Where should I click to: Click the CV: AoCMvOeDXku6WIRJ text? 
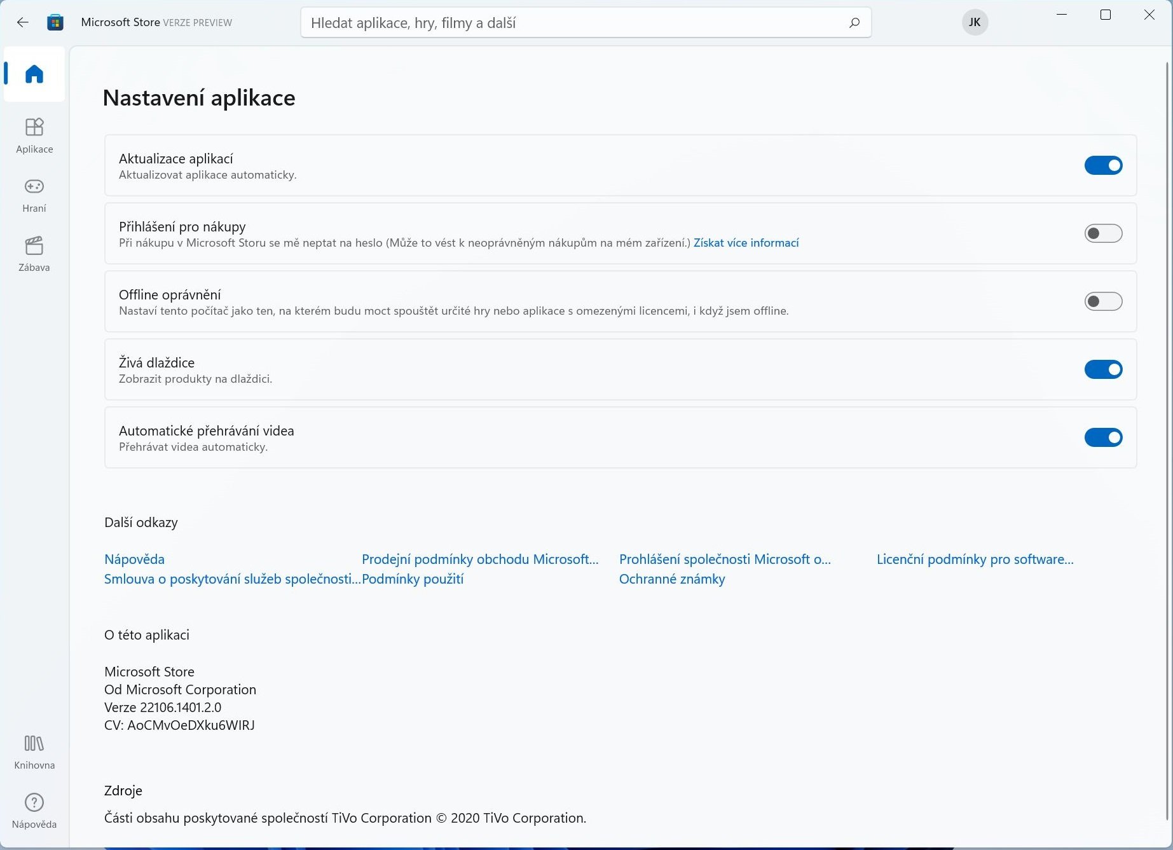179,725
